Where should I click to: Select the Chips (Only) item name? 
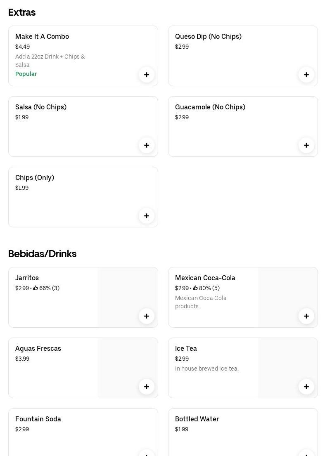(35, 178)
